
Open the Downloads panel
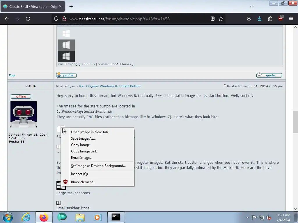tap(259, 19)
